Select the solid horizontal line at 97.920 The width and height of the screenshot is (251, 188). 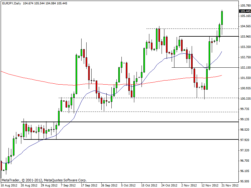click(125, 139)
